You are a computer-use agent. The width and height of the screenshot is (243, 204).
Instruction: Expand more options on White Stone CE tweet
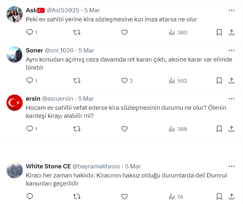coord(231,166)
